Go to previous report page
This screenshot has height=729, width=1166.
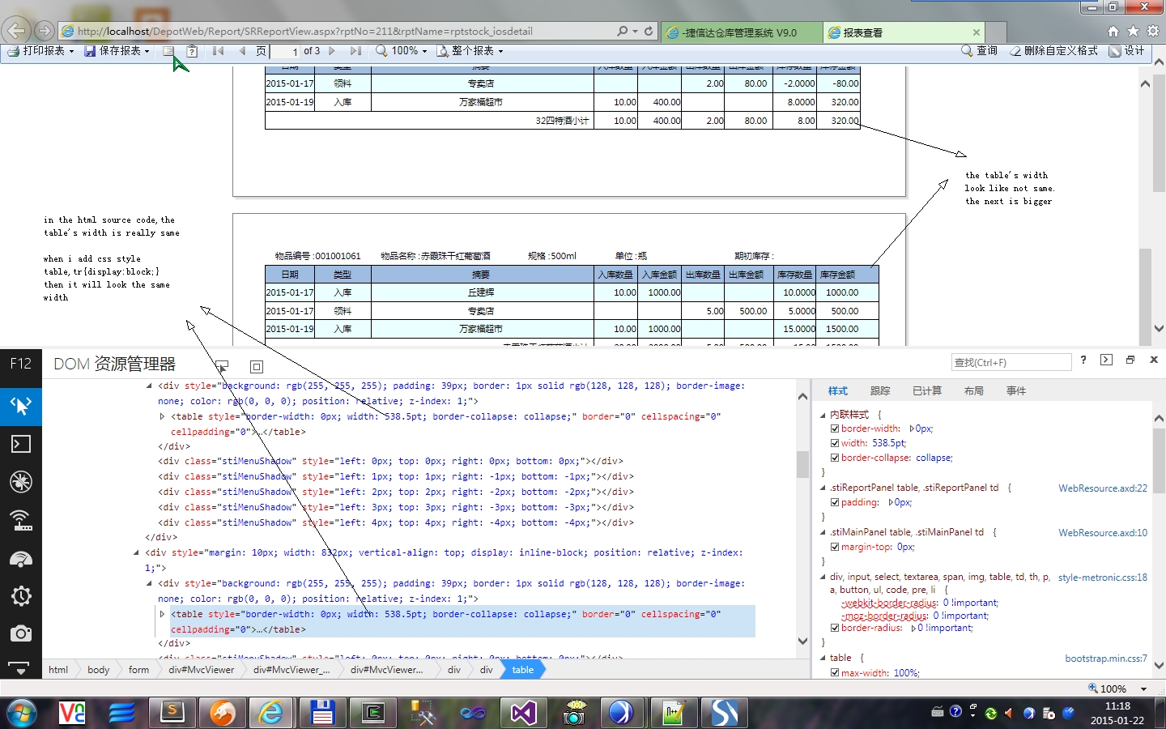(242, 50)
